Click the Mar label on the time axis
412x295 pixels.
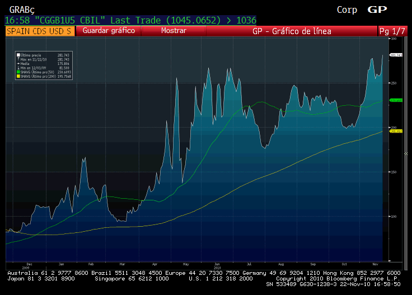tap(123, 264)
